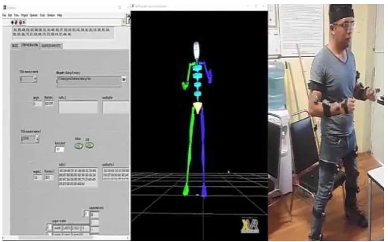This screenshot has height=242, width=388.
Task: Click the Run arrow in the LabVIEW toolbar
Action: pos(12,22)
